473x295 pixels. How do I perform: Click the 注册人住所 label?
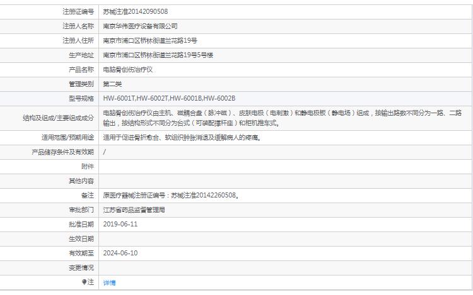click(78, 41)
